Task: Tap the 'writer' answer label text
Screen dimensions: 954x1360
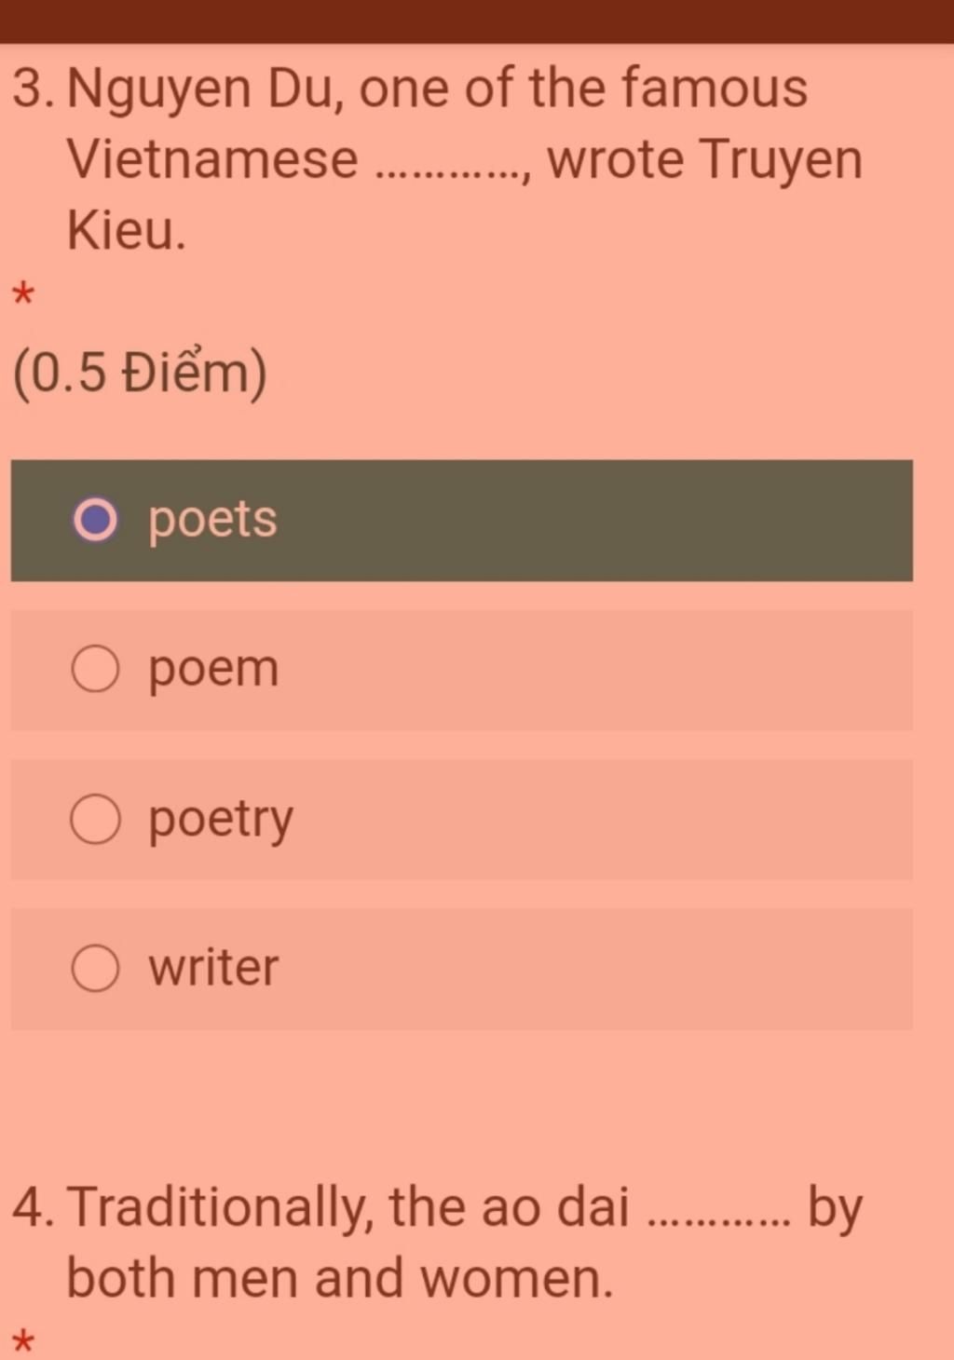Action: (x=213, y=969)
